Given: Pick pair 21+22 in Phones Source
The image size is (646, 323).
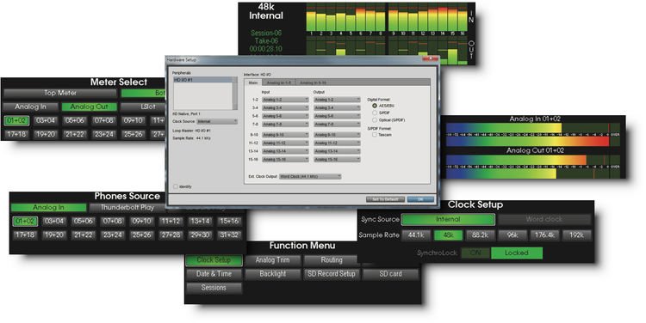Looking at the screenshot, I should pyautogui.click(x=84, y=235).
